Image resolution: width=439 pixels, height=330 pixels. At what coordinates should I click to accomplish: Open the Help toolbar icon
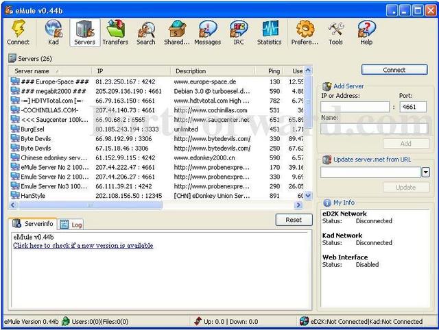(366, 32)
